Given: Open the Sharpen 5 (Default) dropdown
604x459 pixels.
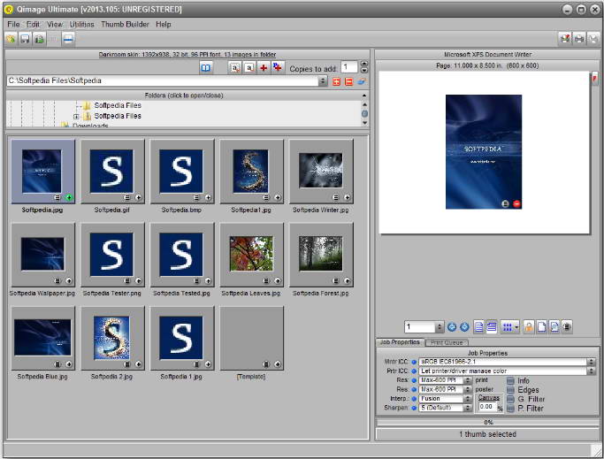Looking at the screenshot, I should coord(468,408).
